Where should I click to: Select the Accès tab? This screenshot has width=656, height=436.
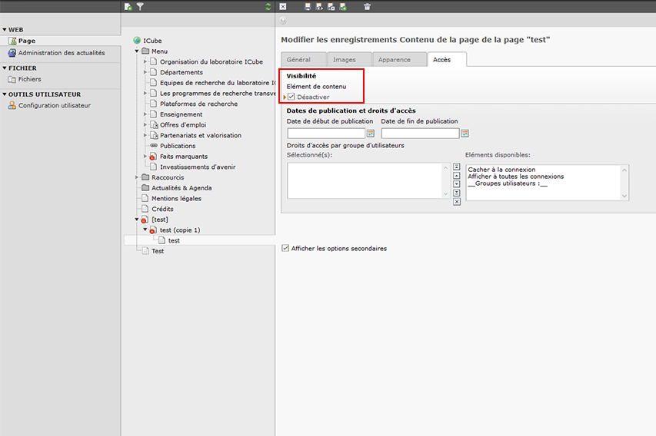[x=446, y=59]
